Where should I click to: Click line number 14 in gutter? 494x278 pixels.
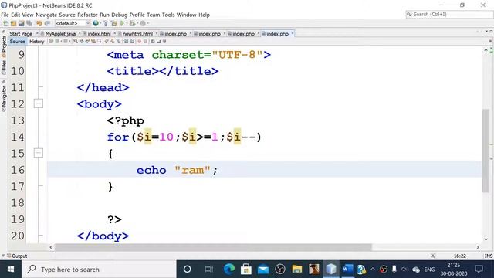tap(18, 137)
